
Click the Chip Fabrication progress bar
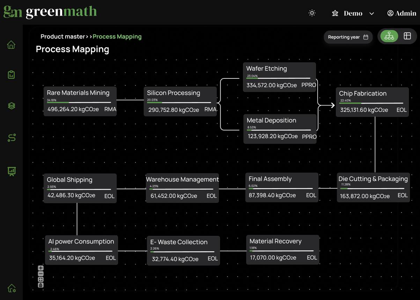371,103
